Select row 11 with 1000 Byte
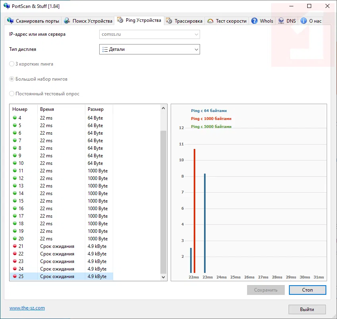This screenshot has height=319, width=337. (62, 170)
